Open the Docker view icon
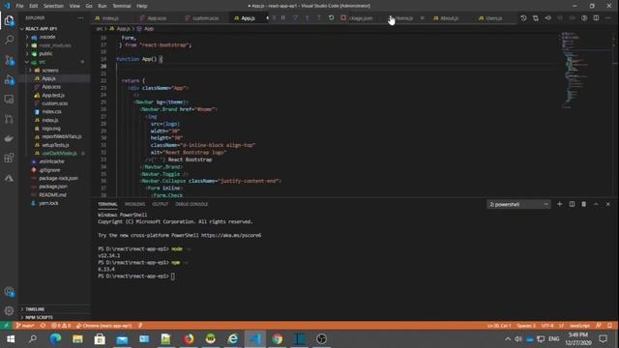Screen dimensions: 619x348 pyautogui.click(x=9, y=138)
